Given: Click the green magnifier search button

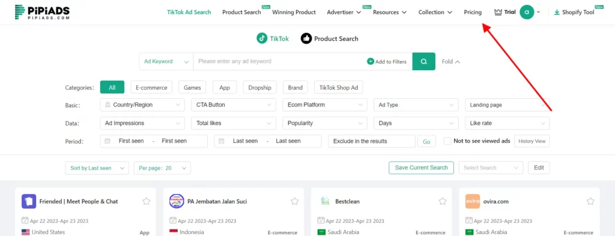Looking at the screenshot, I should 423,62.
